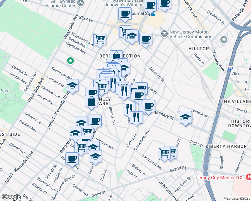This screenshot has width=251, height=201.
Task: Click the 'Storms Ave' street label
Action: tap(112, 116)
